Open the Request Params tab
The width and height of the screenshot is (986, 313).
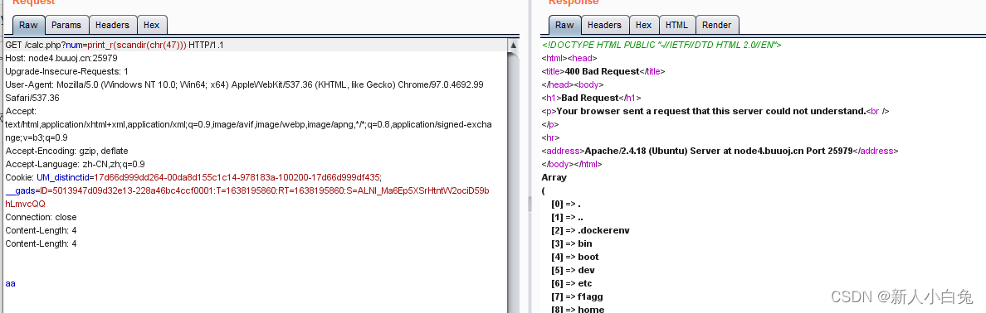point(66,25)
